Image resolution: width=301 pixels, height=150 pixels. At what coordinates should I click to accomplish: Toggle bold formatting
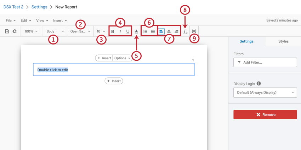pyautogui.click(x=113, y=31)
